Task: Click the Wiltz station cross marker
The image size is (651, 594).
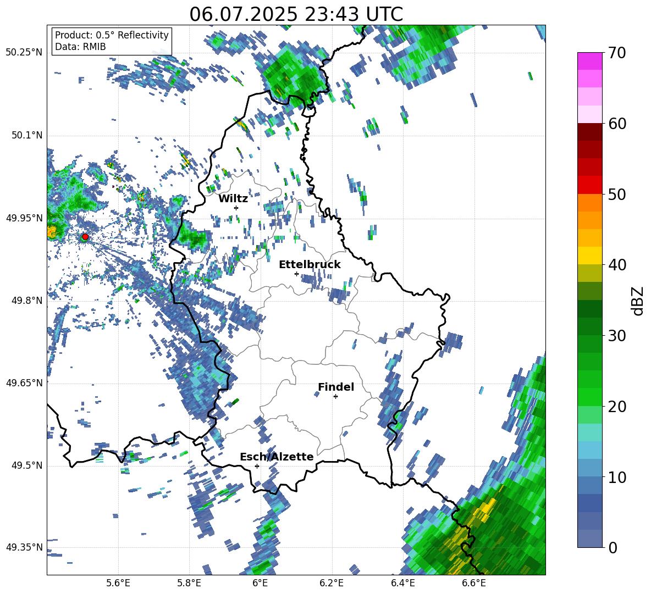Action: pos(236,208)
